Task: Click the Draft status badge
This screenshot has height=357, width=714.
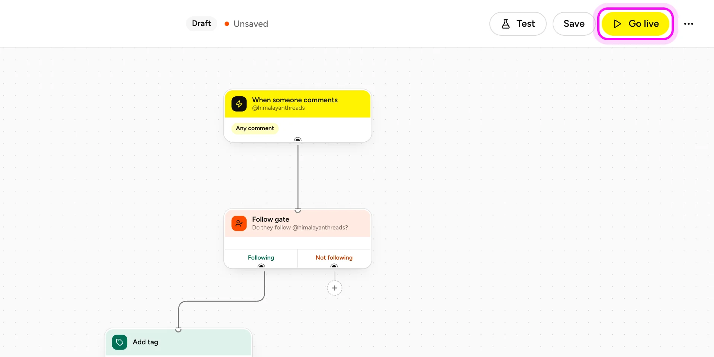Action: click(x=201, y=23)
